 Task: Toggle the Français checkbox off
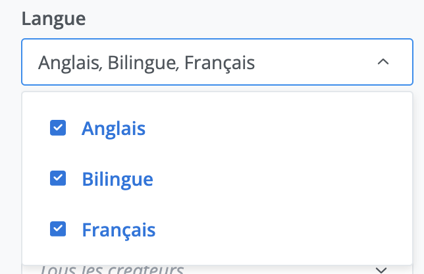click(x=58, y=229)
